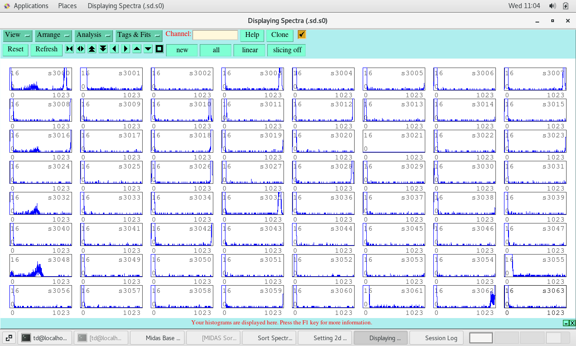
Task: Toggle the 'linear' scale button
Action: coord(249,50)
